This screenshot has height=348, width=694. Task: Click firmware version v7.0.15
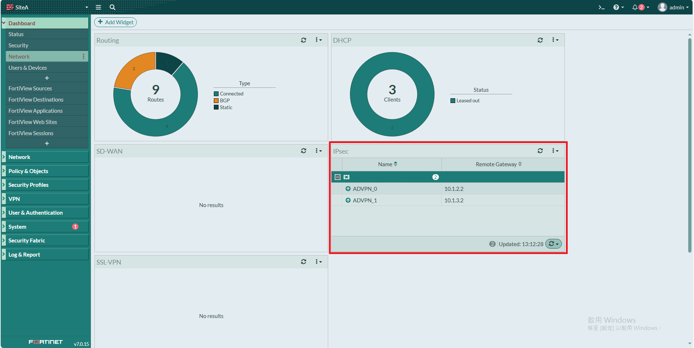pyautogui.click(x=81, y=344)
